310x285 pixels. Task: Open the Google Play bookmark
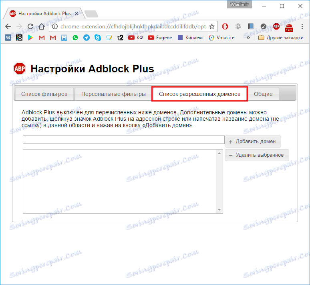[30, 38]
